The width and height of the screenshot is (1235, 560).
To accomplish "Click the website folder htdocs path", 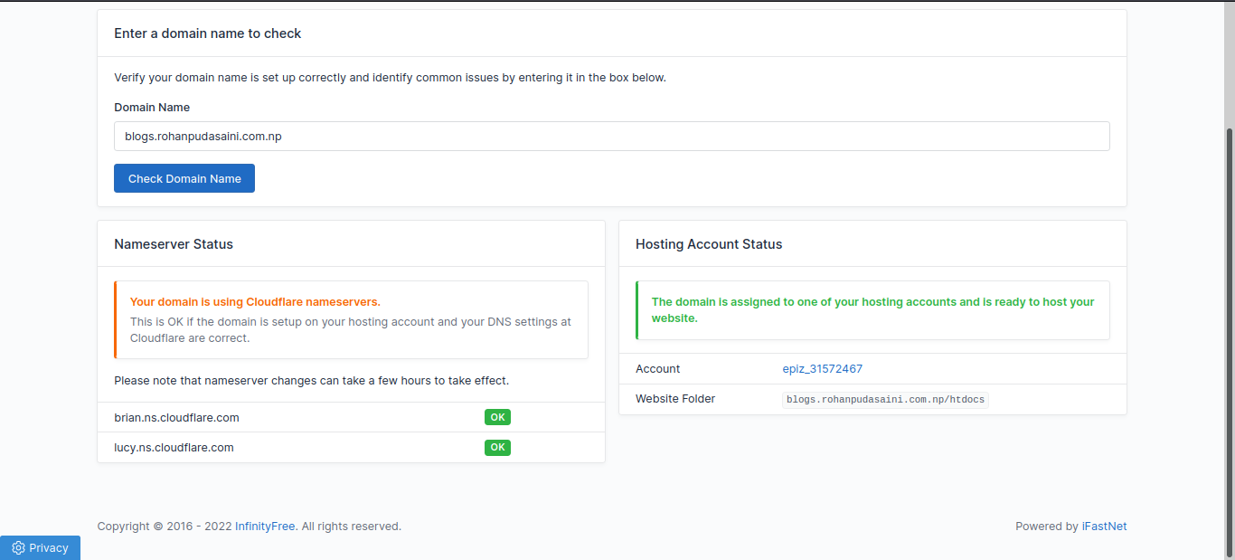I will 884,399.
